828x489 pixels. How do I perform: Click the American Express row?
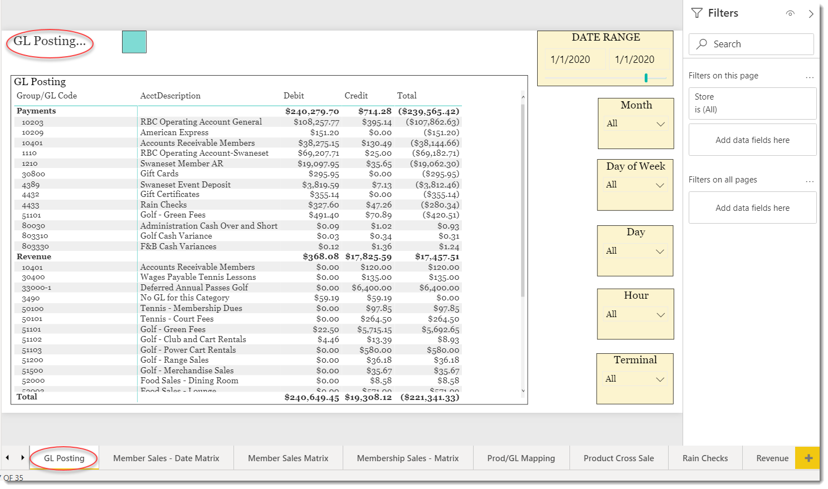(x=238, y=132)
